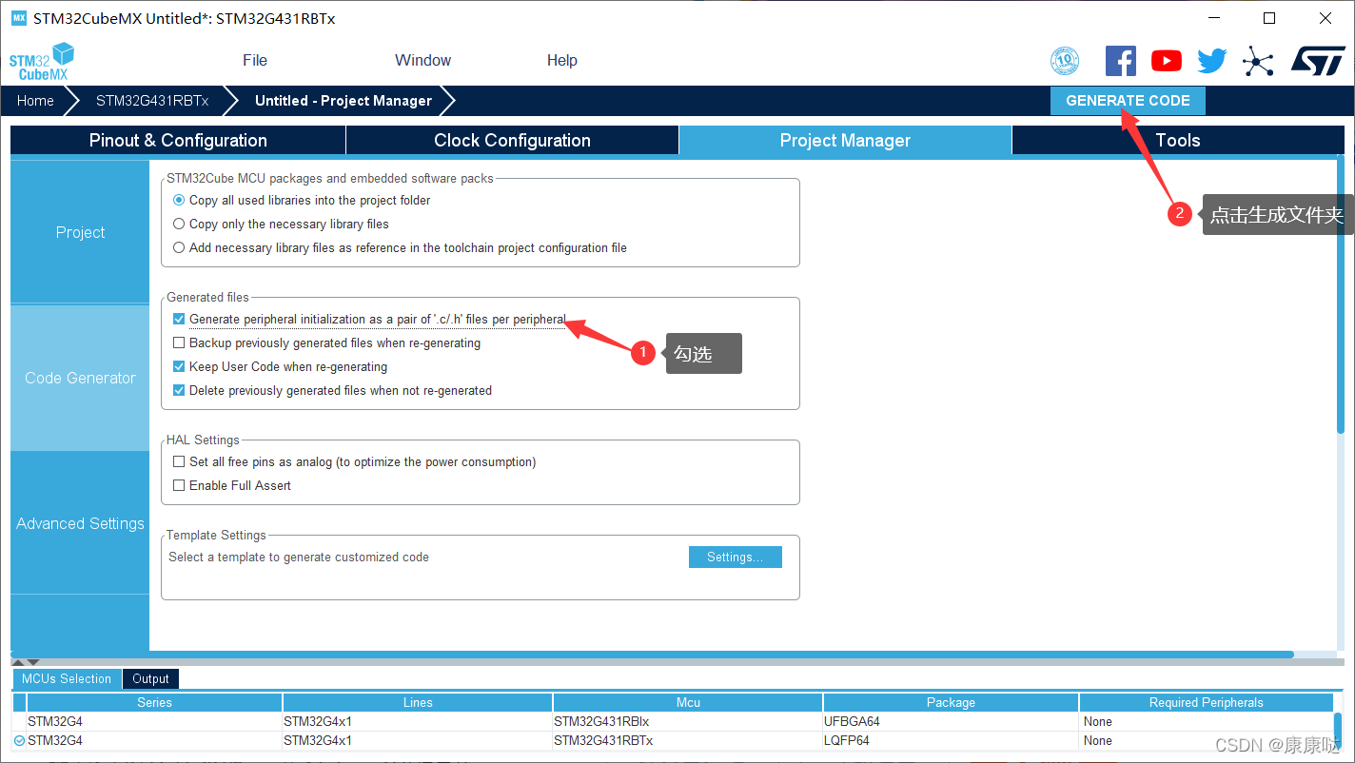
Task: Click the horizontal scrollbar under settings
Action: 652,655
